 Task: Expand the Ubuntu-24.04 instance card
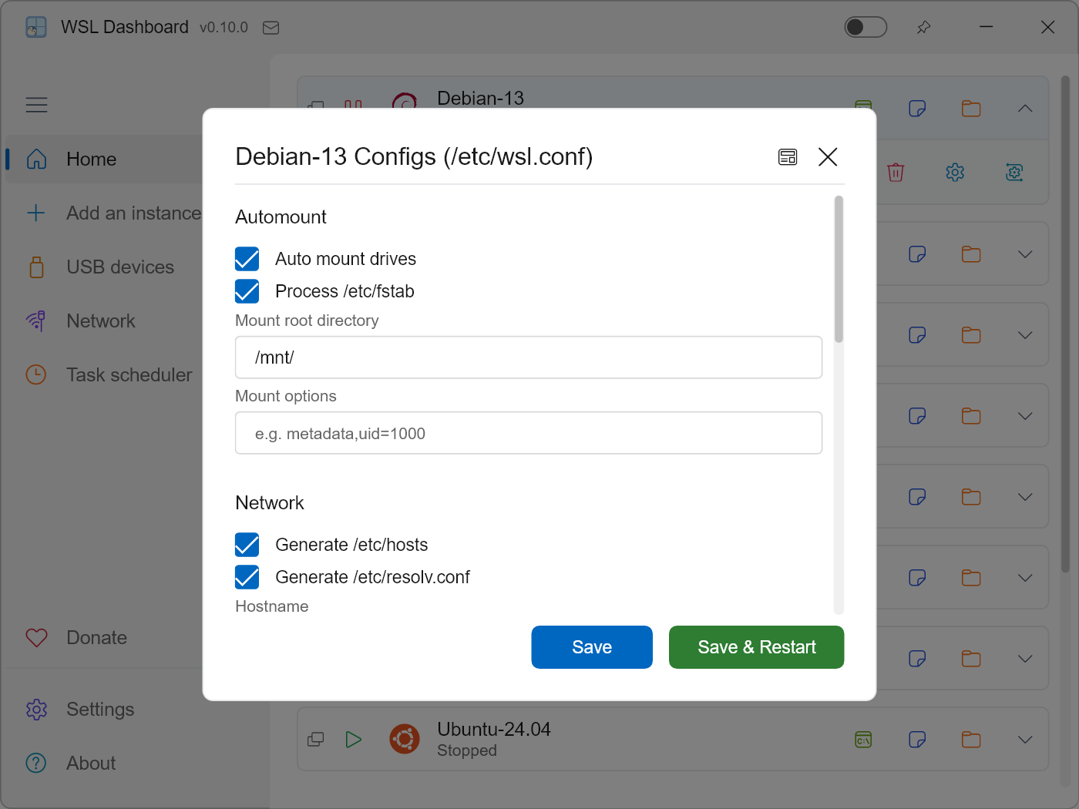[x=1025, y=740]
